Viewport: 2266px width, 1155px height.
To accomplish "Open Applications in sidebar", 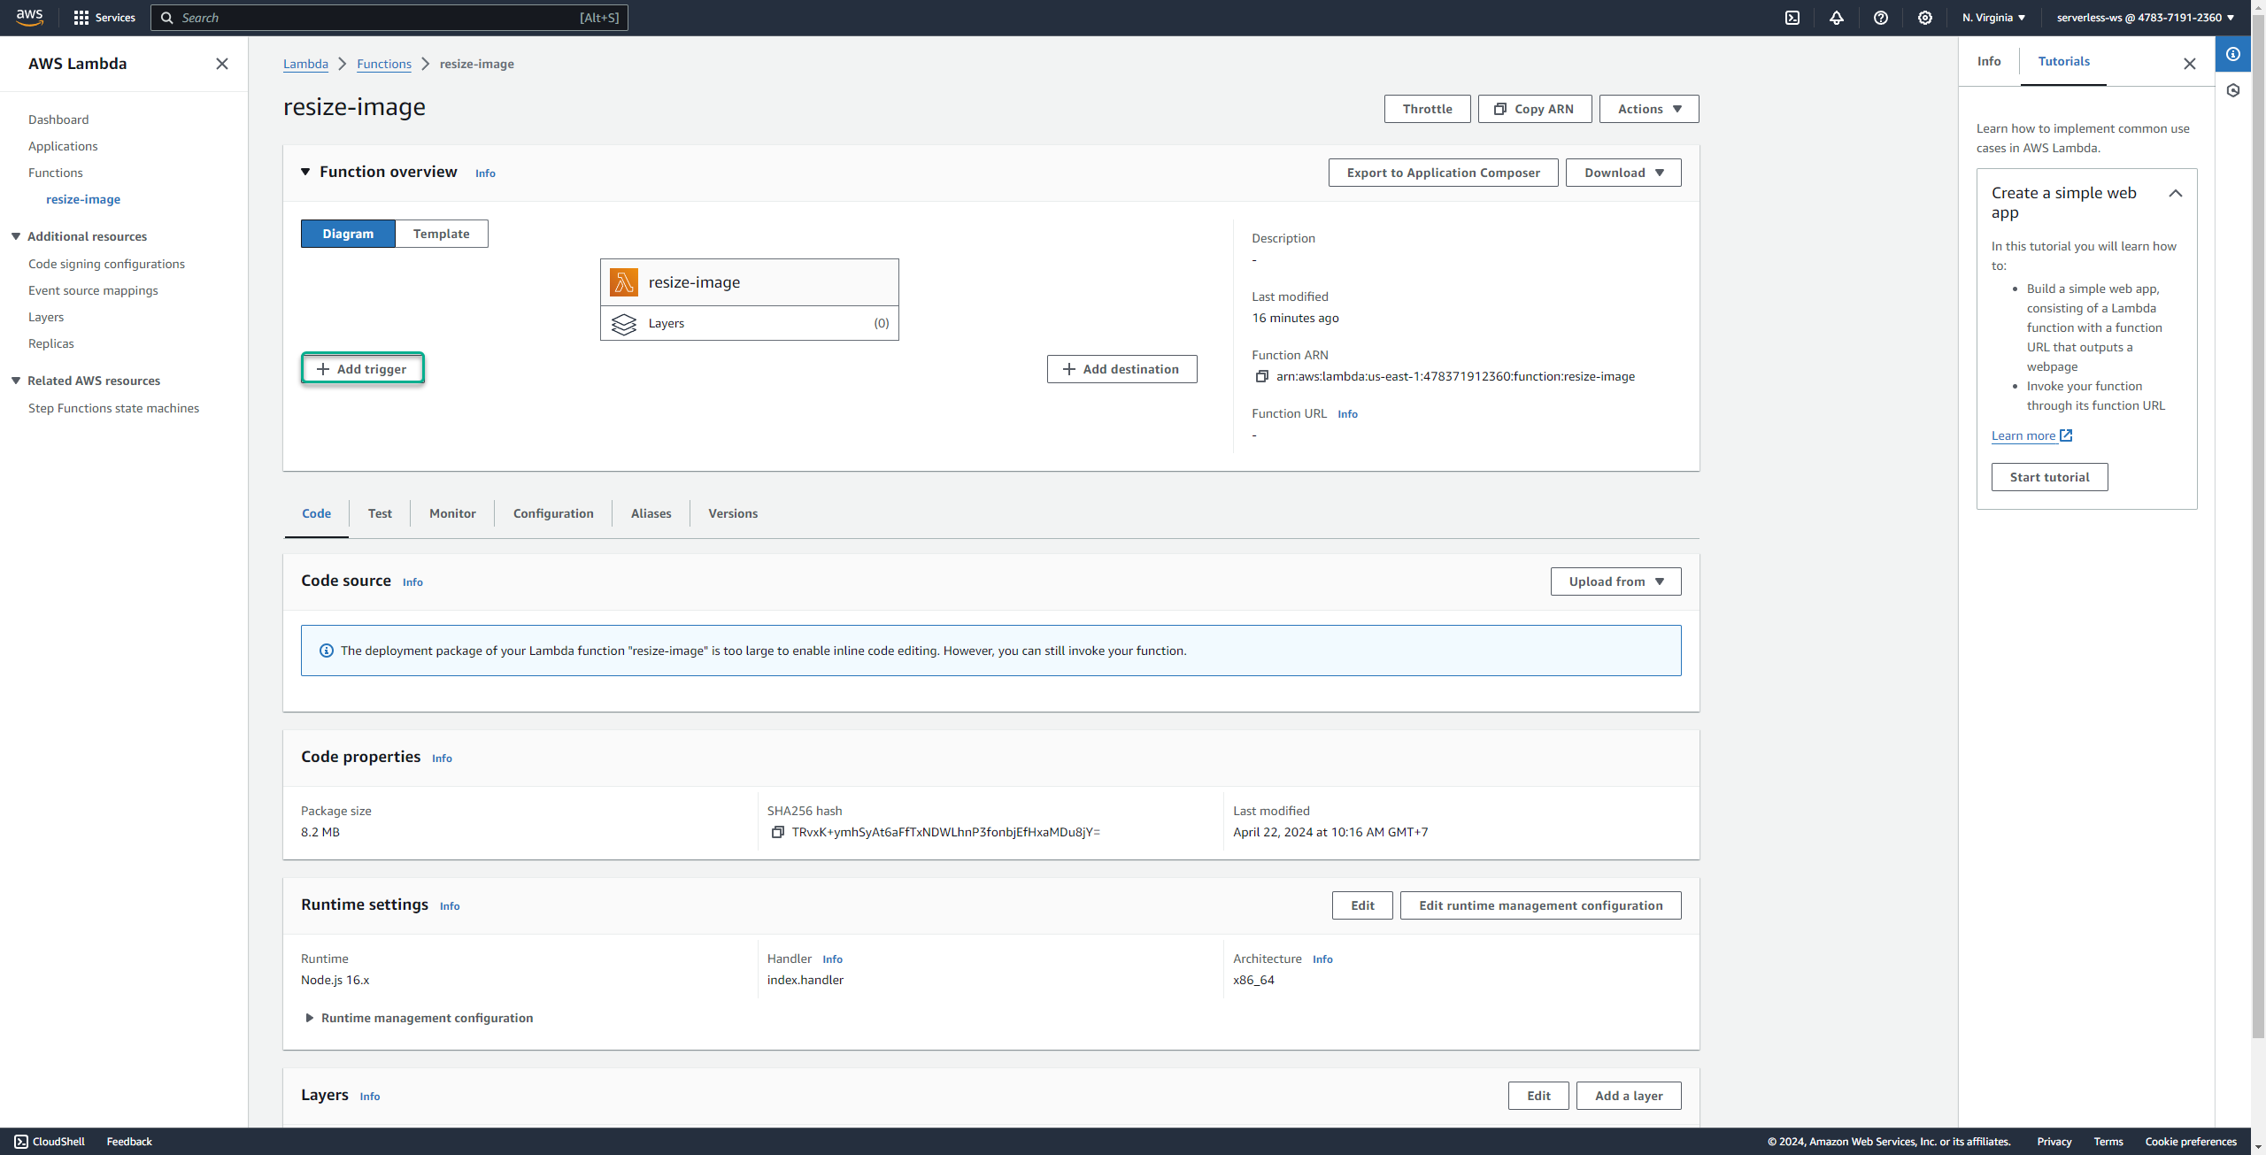I will tap(63, 146).
